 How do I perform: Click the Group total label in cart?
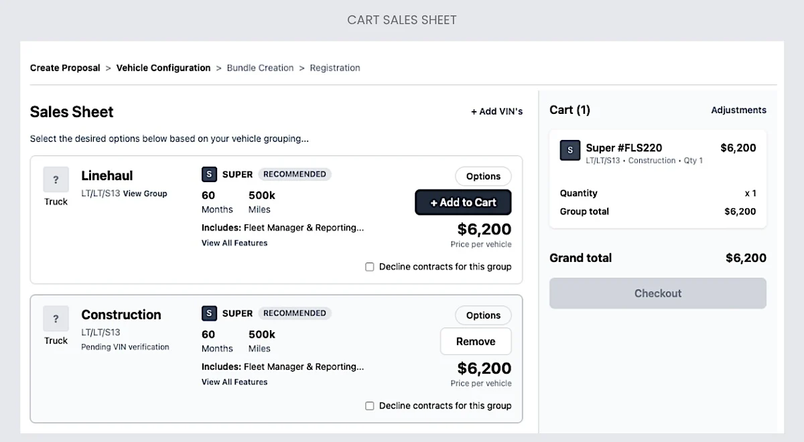click(584, 212)
